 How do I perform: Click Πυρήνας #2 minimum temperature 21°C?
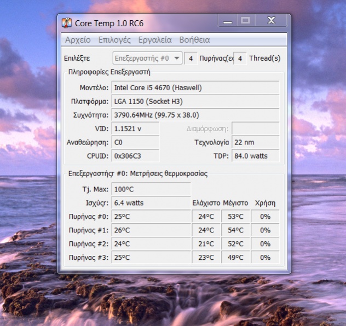point(206,244)
